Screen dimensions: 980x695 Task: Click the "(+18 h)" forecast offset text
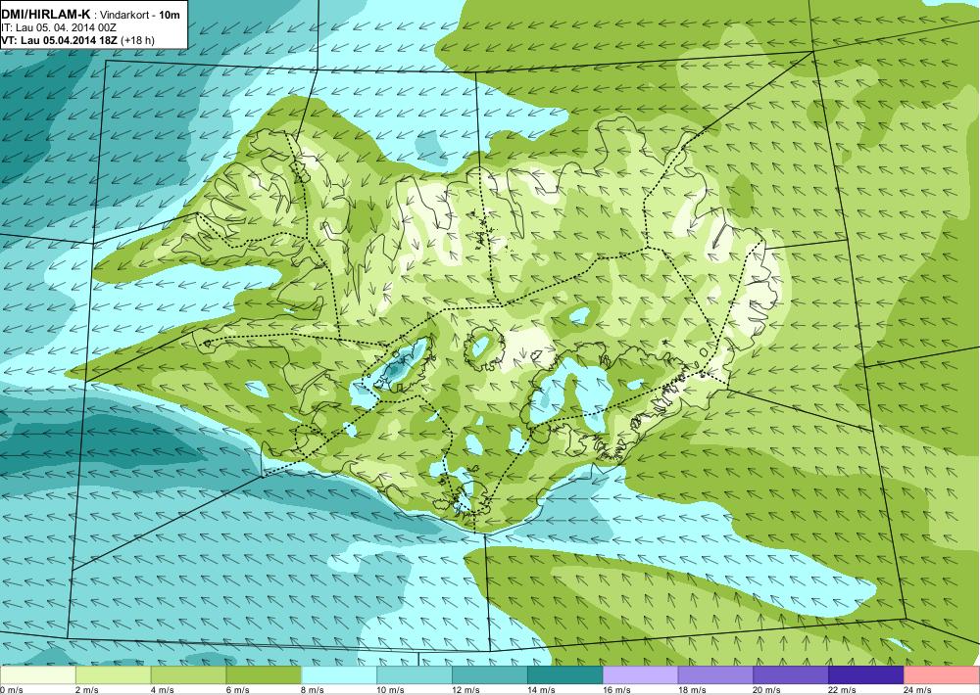tap(137, 40)
